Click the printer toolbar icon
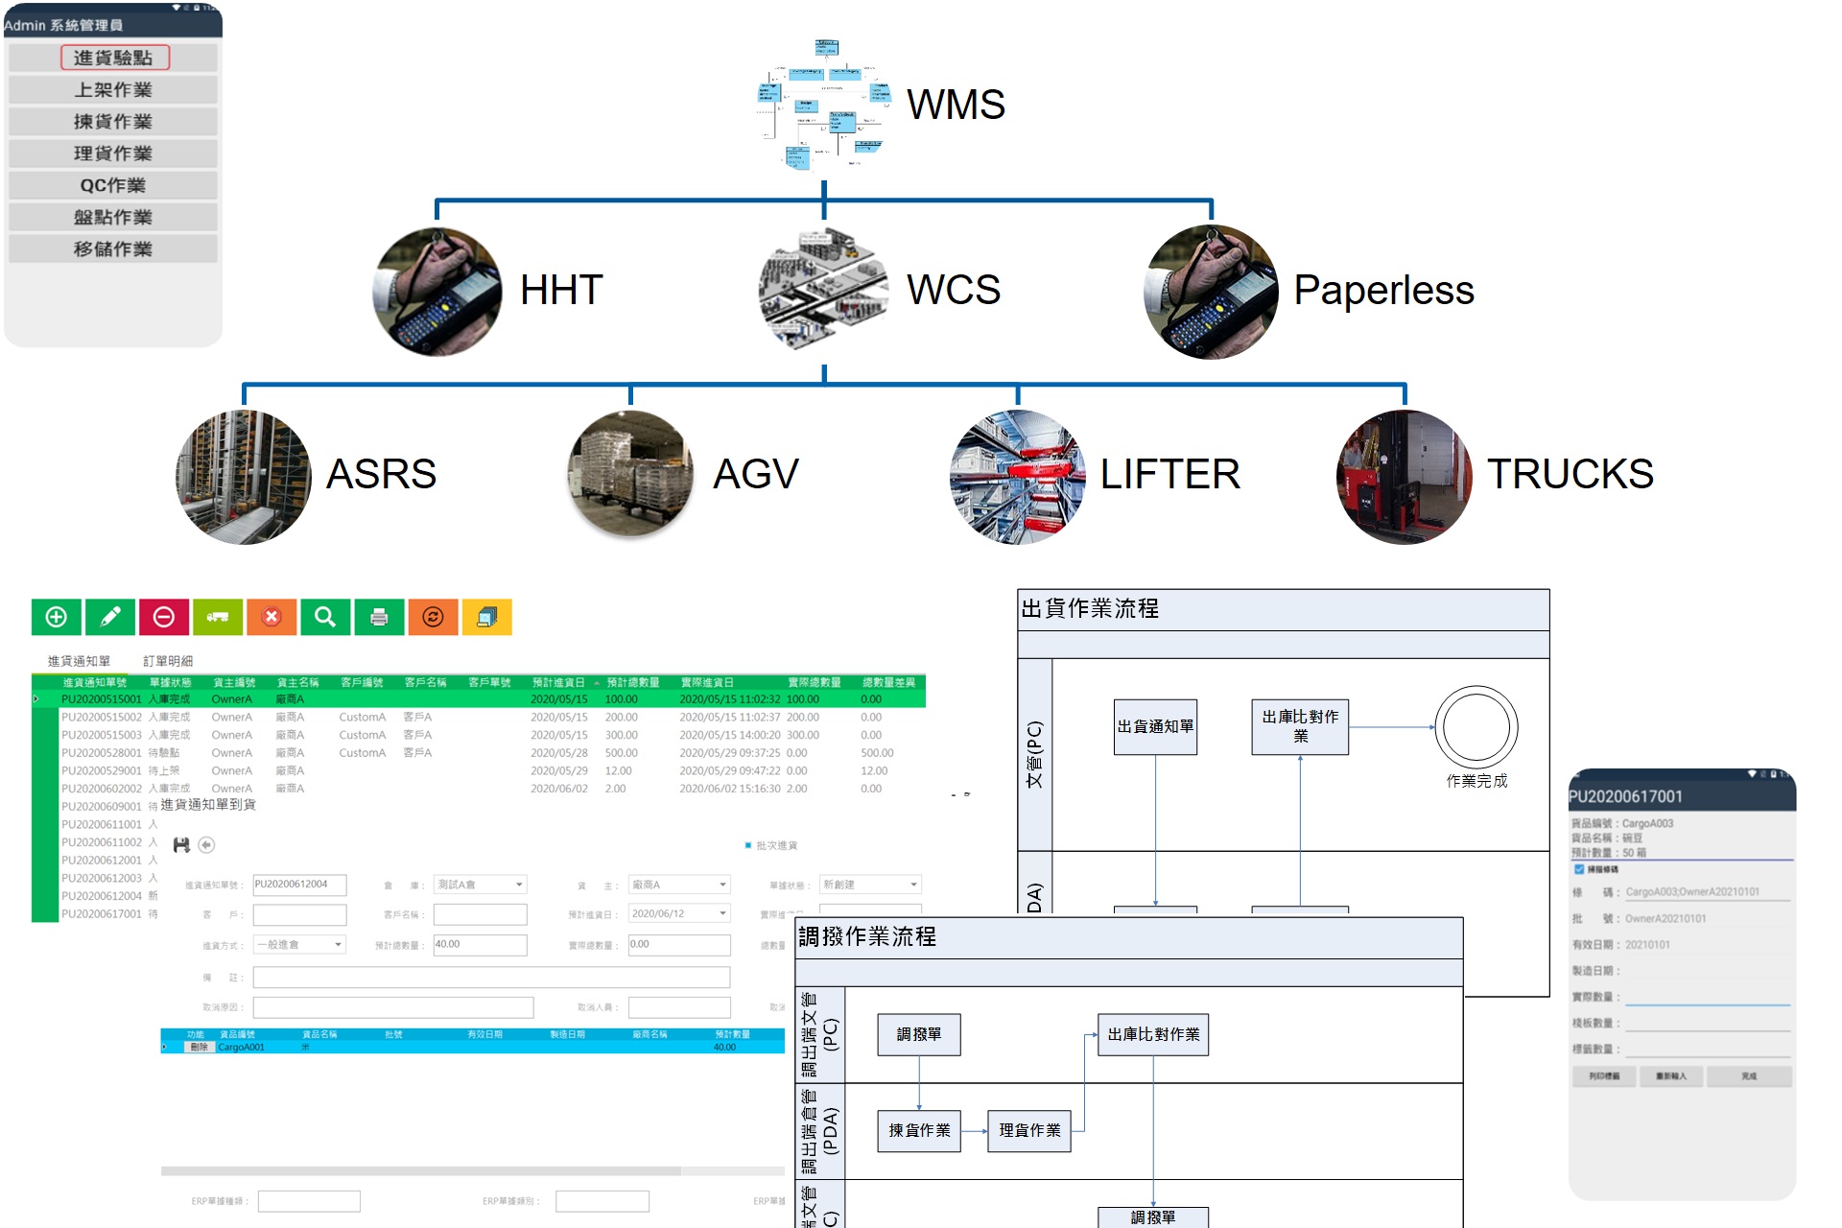The image size is (1842, 1228). coord(379,617)
